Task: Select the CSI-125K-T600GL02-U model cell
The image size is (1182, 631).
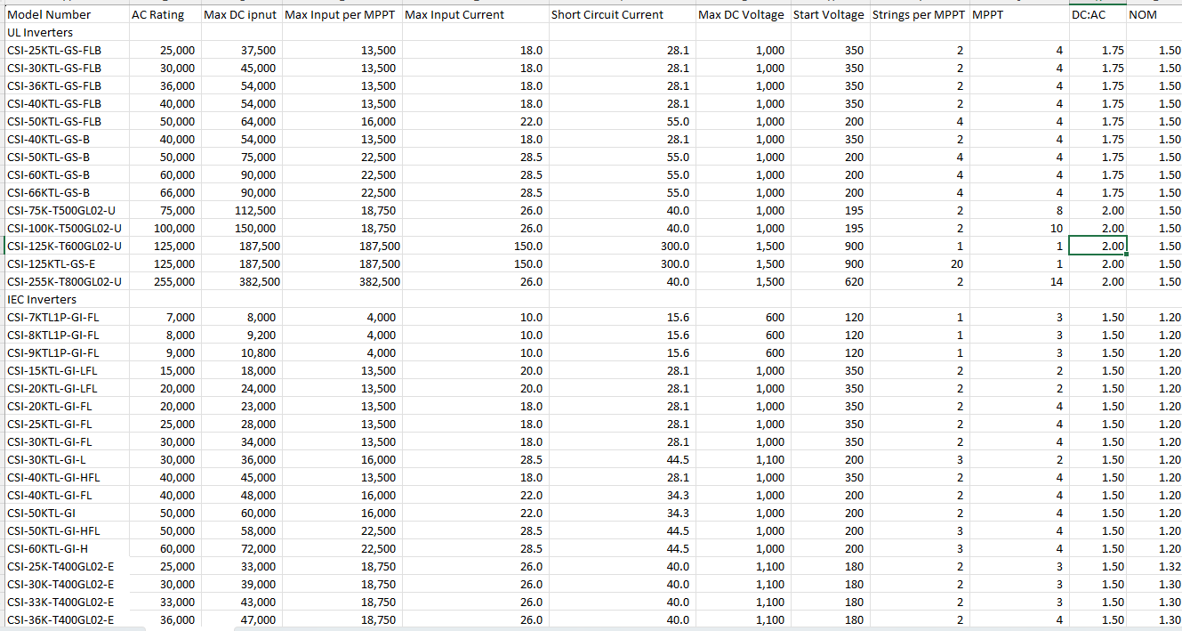Action: (x=64, y=247)
